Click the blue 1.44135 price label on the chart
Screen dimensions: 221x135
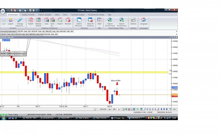[x=6, y=40]
